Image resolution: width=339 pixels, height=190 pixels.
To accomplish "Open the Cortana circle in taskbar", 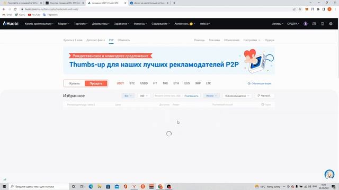I will tap(73, 186).
